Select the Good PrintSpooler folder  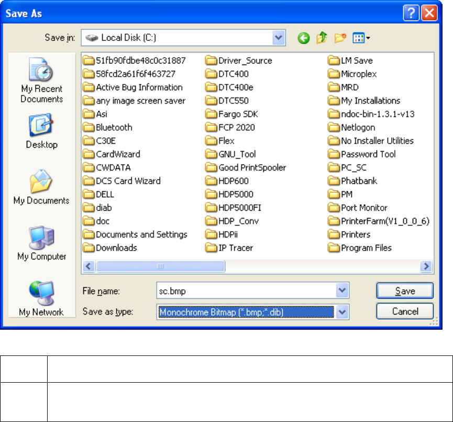tap(246, 167)
